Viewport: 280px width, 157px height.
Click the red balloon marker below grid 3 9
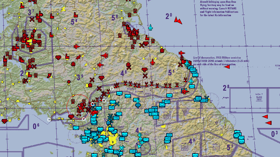tap(69, 82)
